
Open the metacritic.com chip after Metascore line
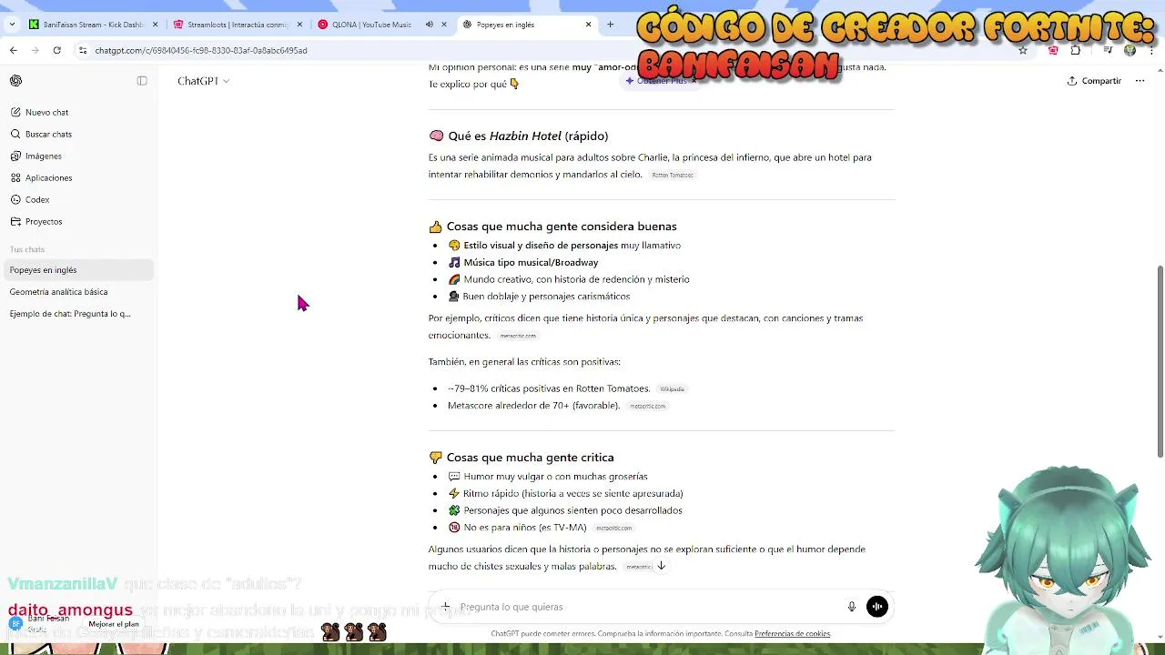647,407
